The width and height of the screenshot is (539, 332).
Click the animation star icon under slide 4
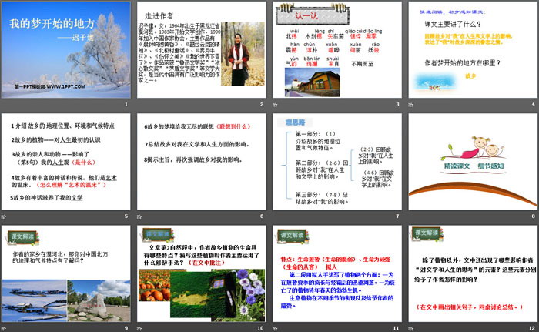pyautogui.click(x=410, y=105)
